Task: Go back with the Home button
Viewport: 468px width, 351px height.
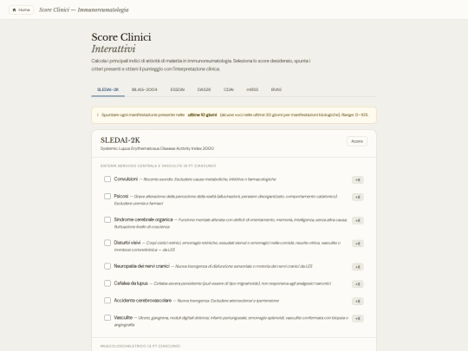Action: click(x=22, y=10)
